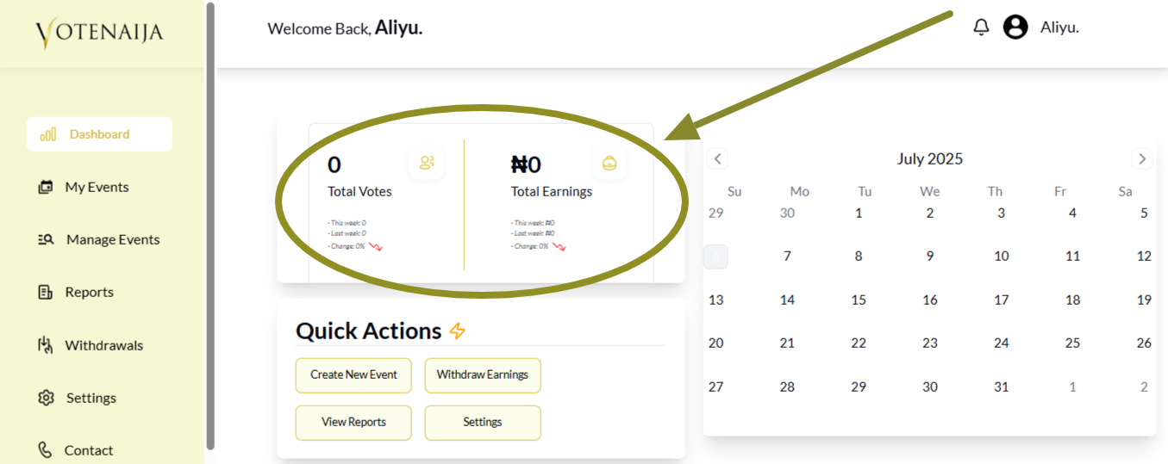
Task: Click the Total Earnings money icon
Action: 609,163
